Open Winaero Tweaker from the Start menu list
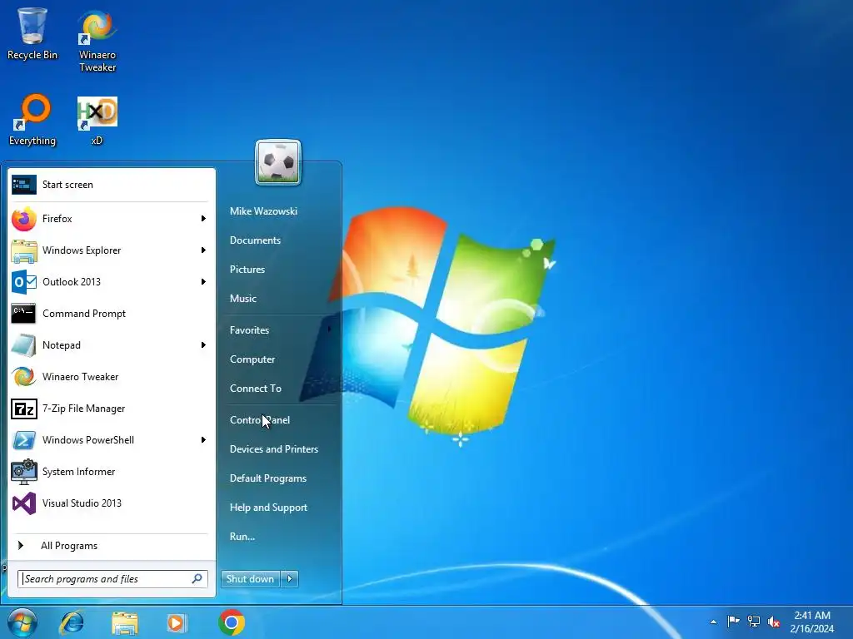Screen dimensions: 853x639 tap(112, 377)
